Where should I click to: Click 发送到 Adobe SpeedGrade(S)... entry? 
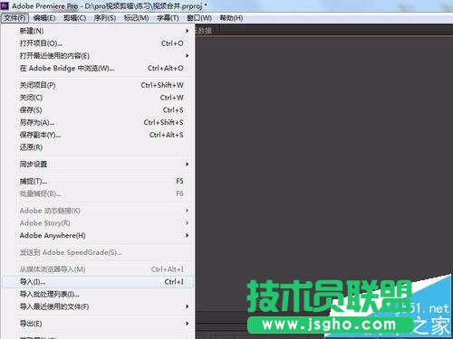coord(97,252)
